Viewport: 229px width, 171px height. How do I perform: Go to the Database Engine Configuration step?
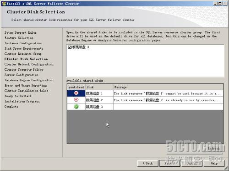pos(29,80)
